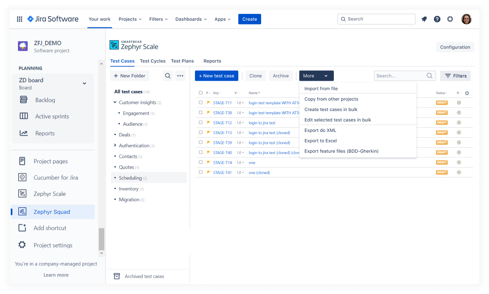489x294 pixels.
Task: Click the New Folder button
Action: pos(130,76)
